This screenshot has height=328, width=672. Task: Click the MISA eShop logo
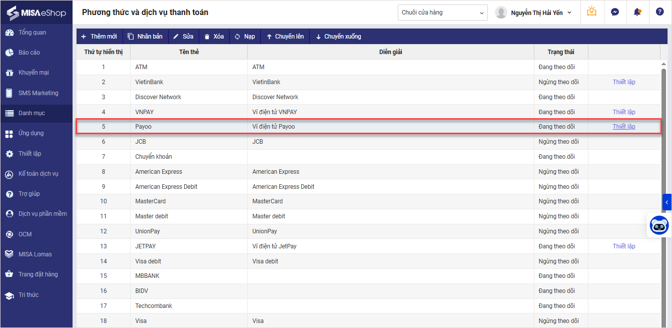(x=36, y=12)
